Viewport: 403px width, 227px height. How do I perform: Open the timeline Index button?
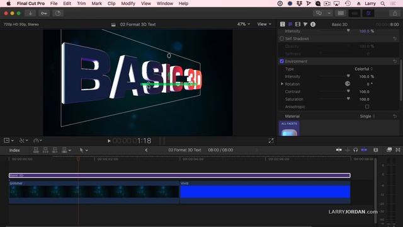pos(14,150)
